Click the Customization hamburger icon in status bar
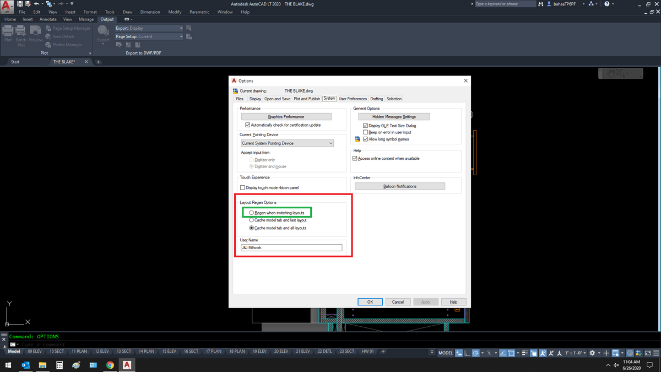Viewport: 661px width, 372px height. pyautogui.click(x=655, y=353)
